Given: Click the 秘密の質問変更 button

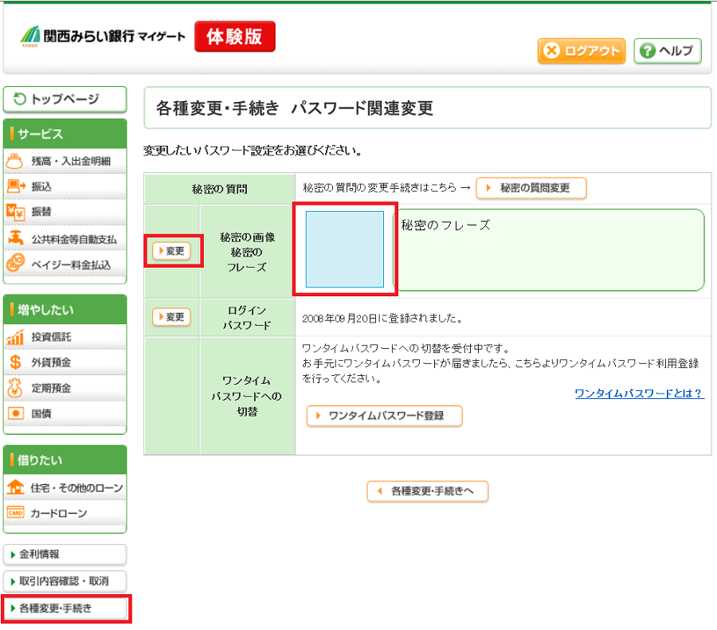Looking at the screenshot, I should coord(531,188).
